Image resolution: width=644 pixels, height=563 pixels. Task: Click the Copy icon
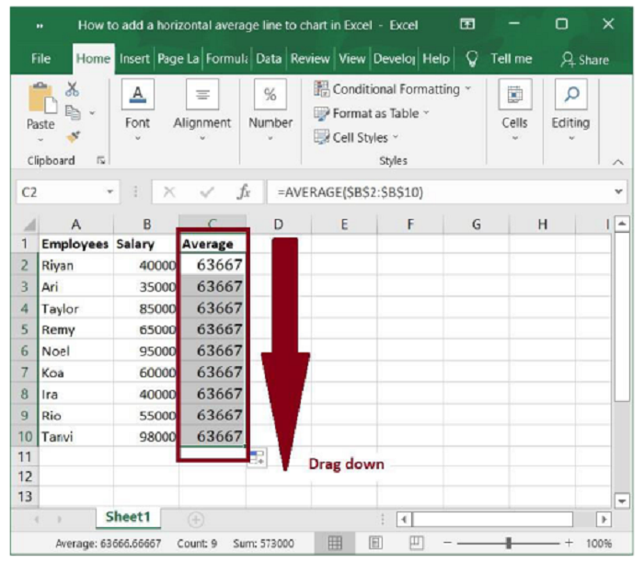[73, 112]
